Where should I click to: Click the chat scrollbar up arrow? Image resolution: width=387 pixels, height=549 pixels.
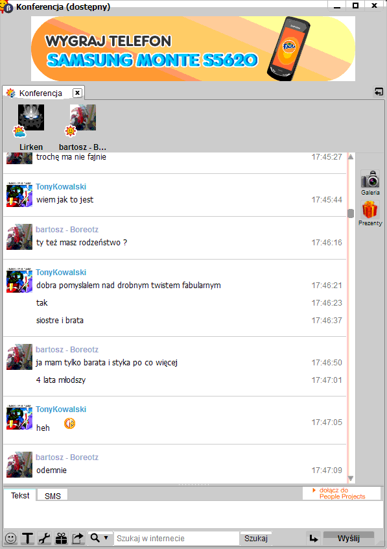click(x=351, y=157)
